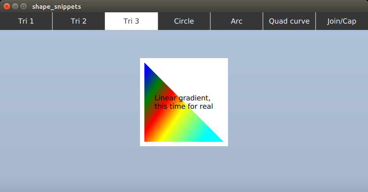Minimize the shape_snippets window
Screen dimensions: 368x192
coord(15,6)
